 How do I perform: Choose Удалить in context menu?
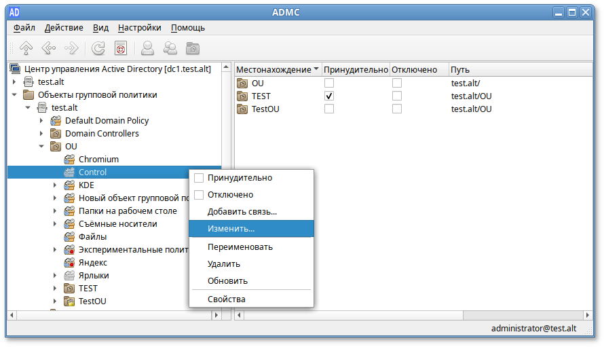(252, 264)
